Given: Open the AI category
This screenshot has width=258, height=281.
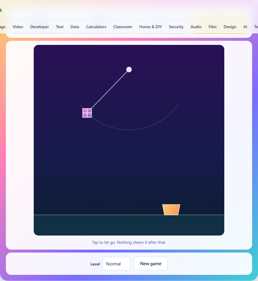Looking at the screenshot, I should click(x=245, y=27).
